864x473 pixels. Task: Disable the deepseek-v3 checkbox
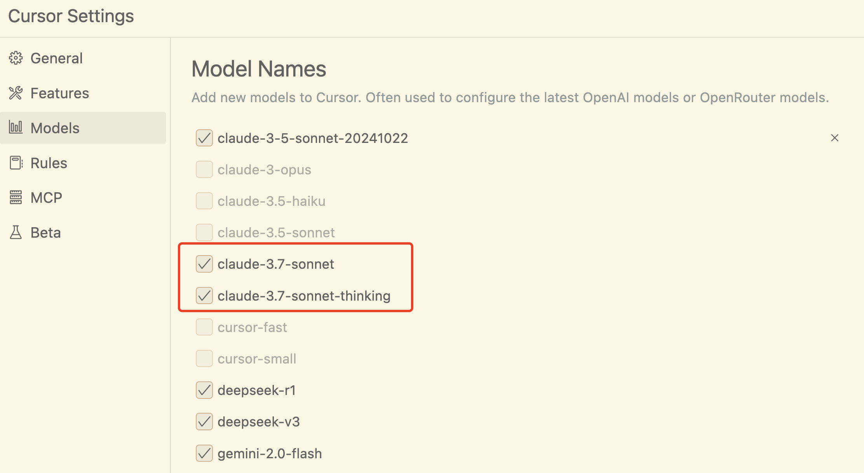[204, 422]
